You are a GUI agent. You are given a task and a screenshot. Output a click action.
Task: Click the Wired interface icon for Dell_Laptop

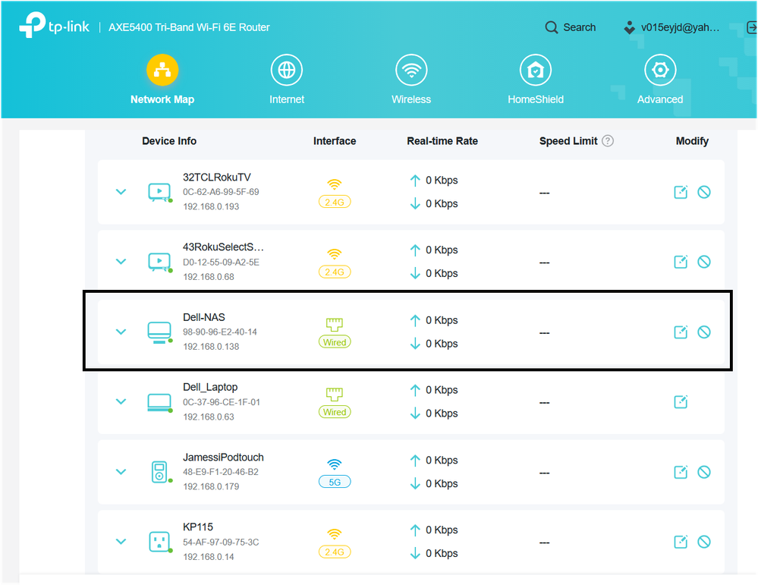335,394
